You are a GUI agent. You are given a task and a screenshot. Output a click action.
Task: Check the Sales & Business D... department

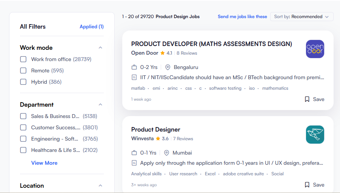[x=23, y=116]
